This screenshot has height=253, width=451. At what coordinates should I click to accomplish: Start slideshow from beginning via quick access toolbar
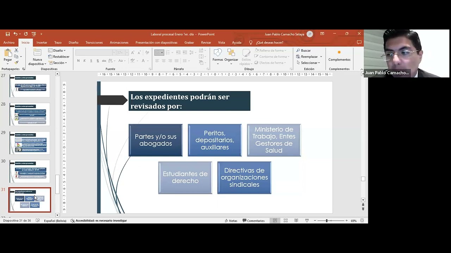(x=34, y=34)
